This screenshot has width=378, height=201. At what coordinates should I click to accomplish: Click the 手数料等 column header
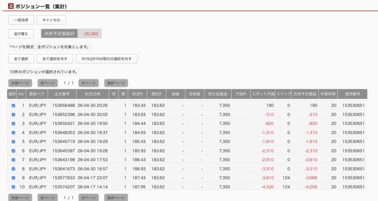tap(328, 94)
